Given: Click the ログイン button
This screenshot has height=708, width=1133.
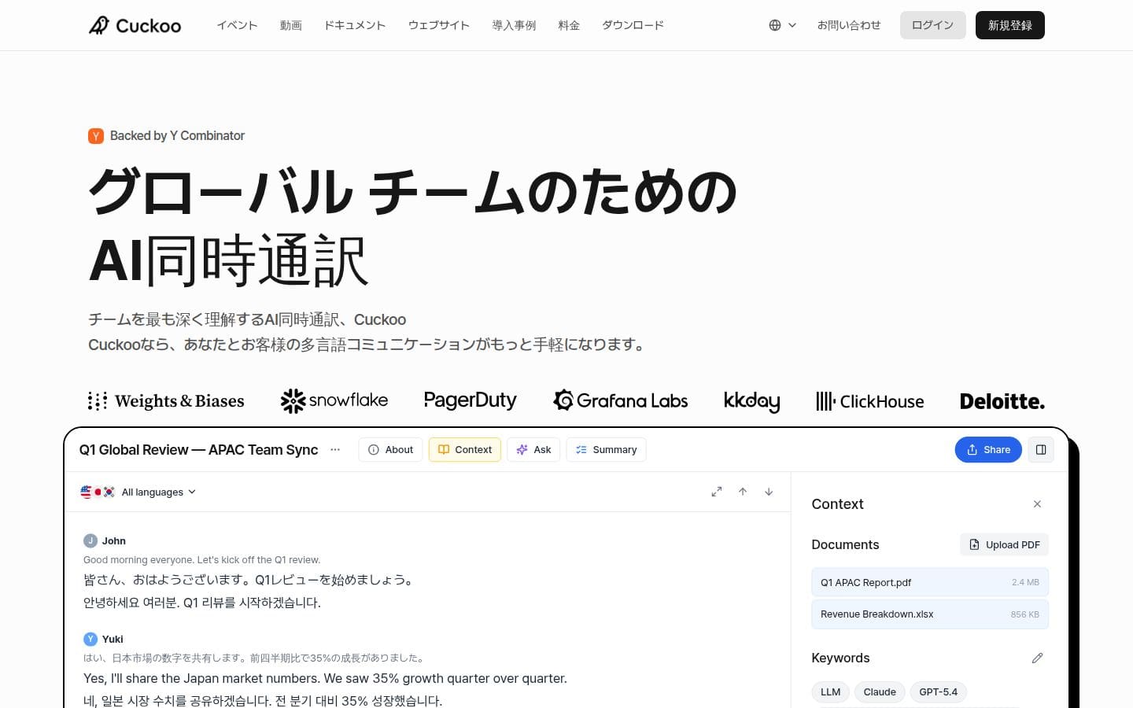Looking at the screenshot, I should point(932,25).
